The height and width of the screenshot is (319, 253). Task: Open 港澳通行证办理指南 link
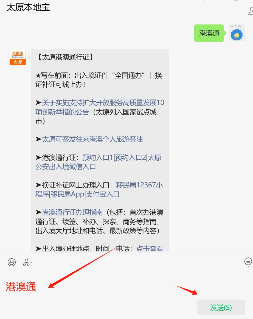pyautogui.click(x=72, y=212)
